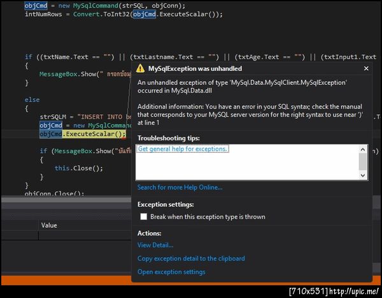382x298 pixels.
Task: Click troubleshooting tips scroll up arrow
Action: pyautogui.click(x=363, y=149)
